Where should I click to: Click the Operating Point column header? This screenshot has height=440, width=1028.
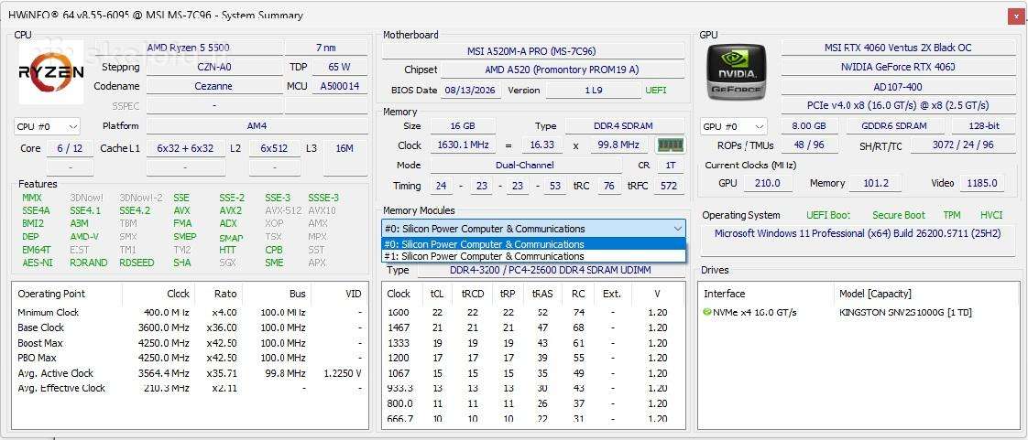pos(51,294)
